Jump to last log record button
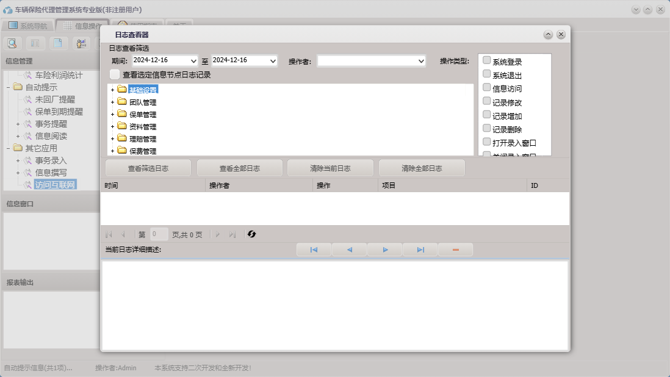Screen dimensions: 670x377 click(420, 250)
